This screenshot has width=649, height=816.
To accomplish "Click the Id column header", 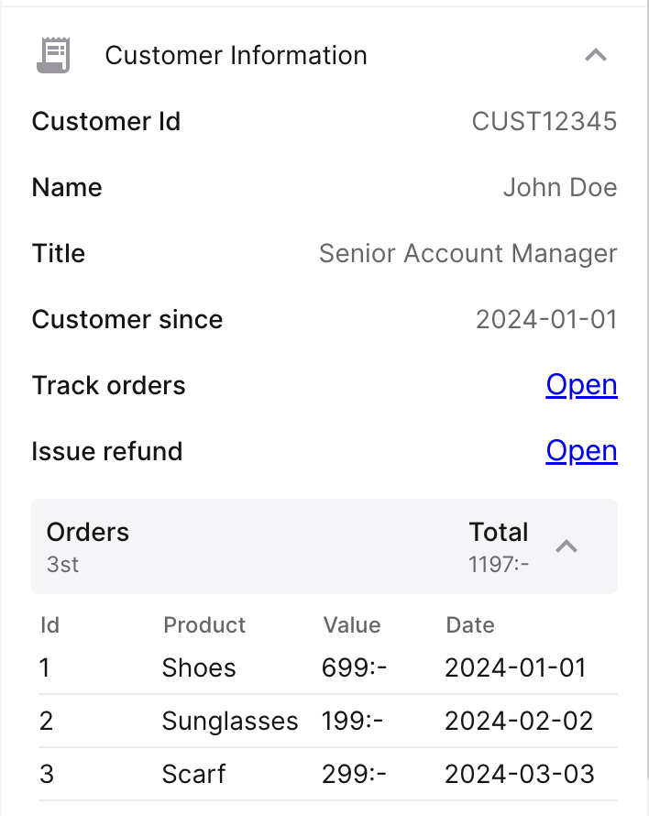I will click(50, 625).
